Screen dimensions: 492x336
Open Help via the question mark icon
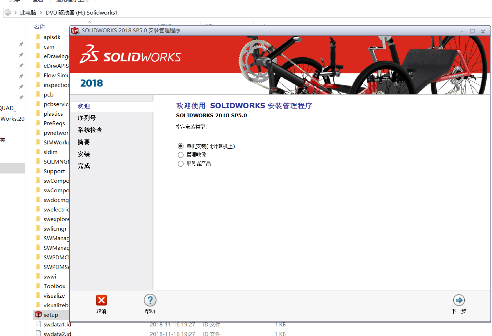point(150,300)
